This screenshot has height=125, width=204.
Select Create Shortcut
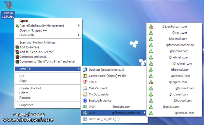30,88
